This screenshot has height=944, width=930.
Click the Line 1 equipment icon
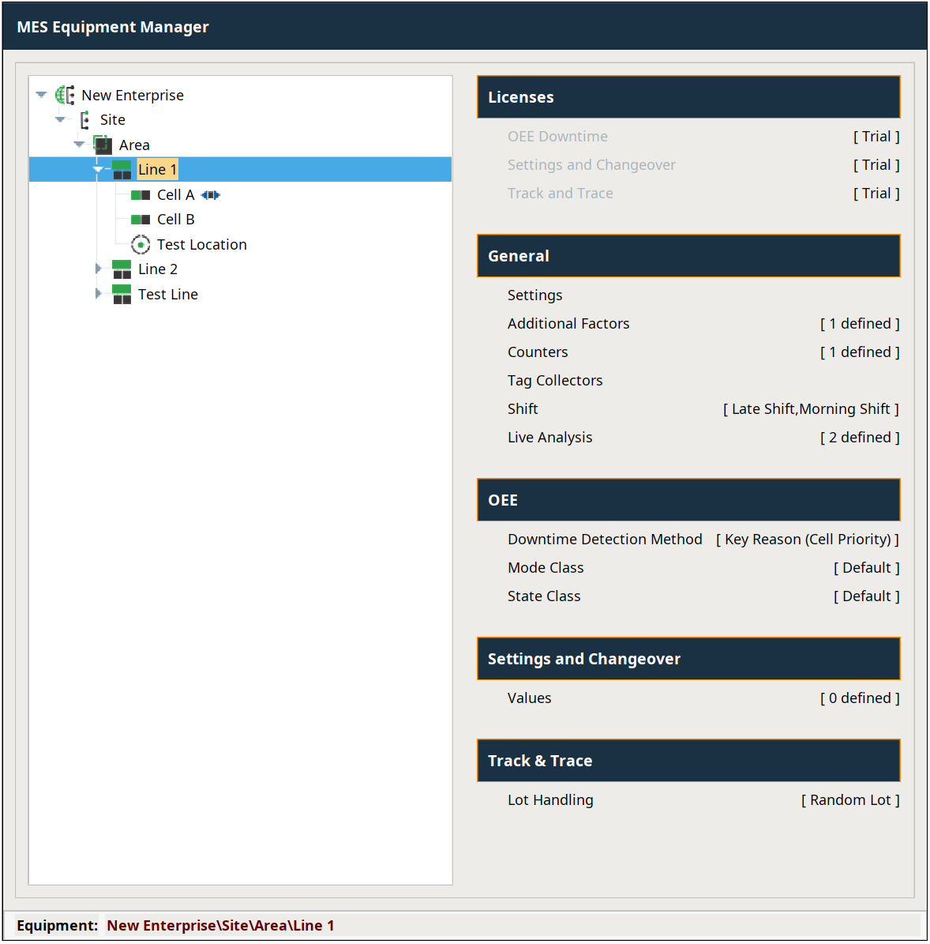coord(122,170)
